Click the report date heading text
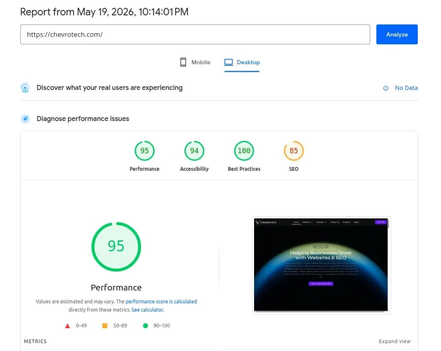The image size is (441, 351). (x=104, y=12)
